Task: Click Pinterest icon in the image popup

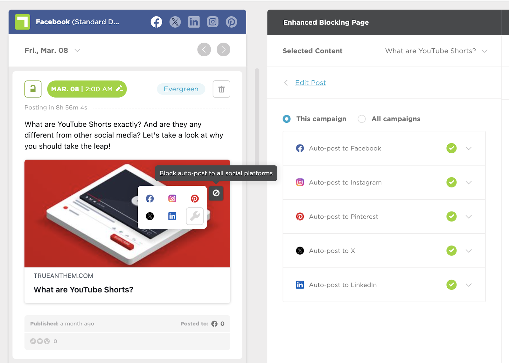Action: (195, 199)
